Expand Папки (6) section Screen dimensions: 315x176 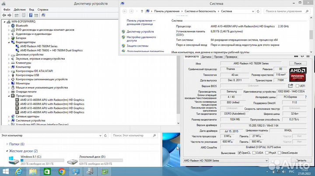(x=7, y=144)
